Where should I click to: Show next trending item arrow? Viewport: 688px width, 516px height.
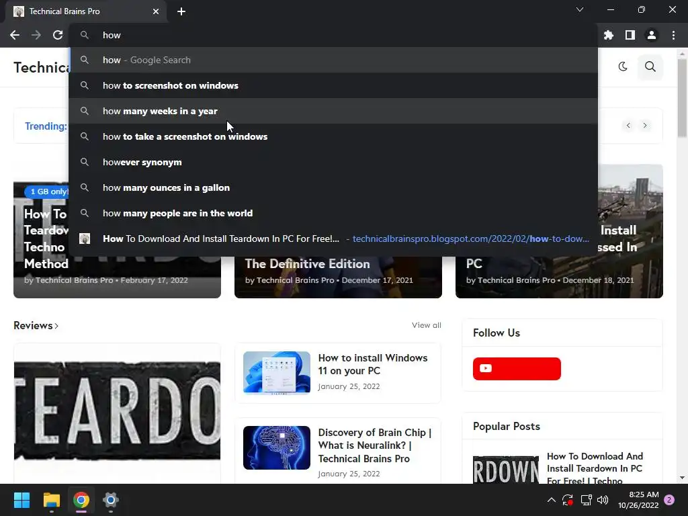(645, 126)
